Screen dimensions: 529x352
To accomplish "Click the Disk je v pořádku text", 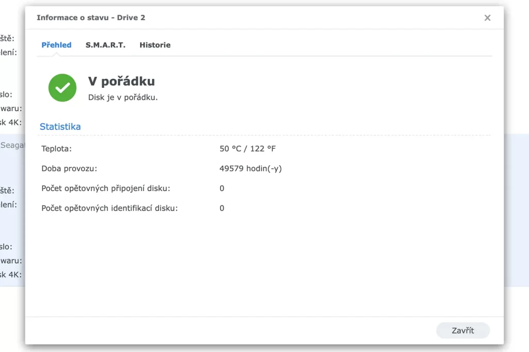I will click(123, 98).
